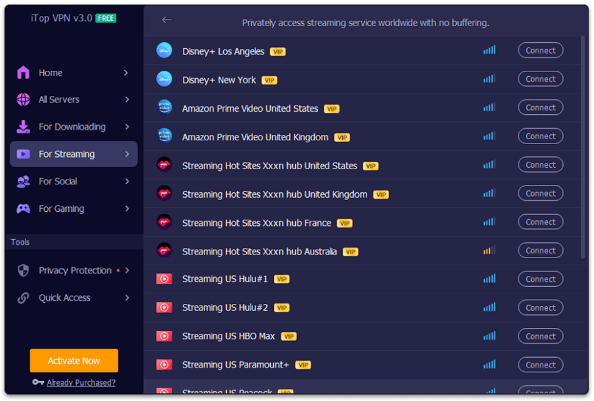Click the For Gaming controller icon
594x401 pixels.
click(x=23, y=209)
